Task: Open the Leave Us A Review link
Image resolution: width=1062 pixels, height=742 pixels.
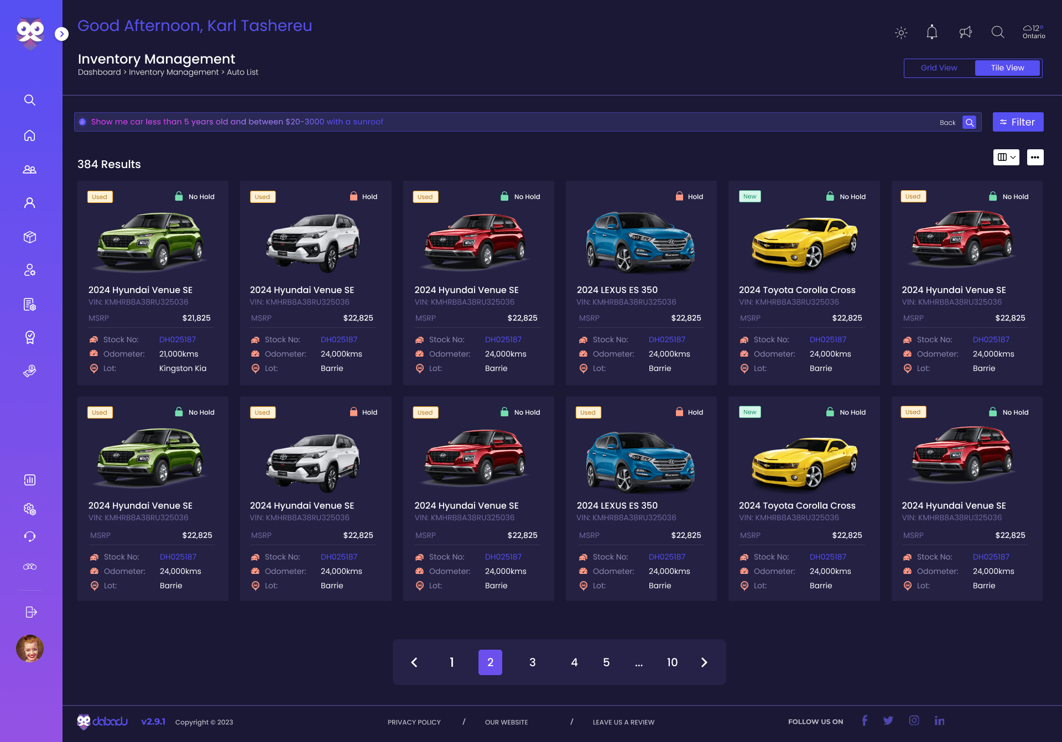Action: tap(623, 722)
